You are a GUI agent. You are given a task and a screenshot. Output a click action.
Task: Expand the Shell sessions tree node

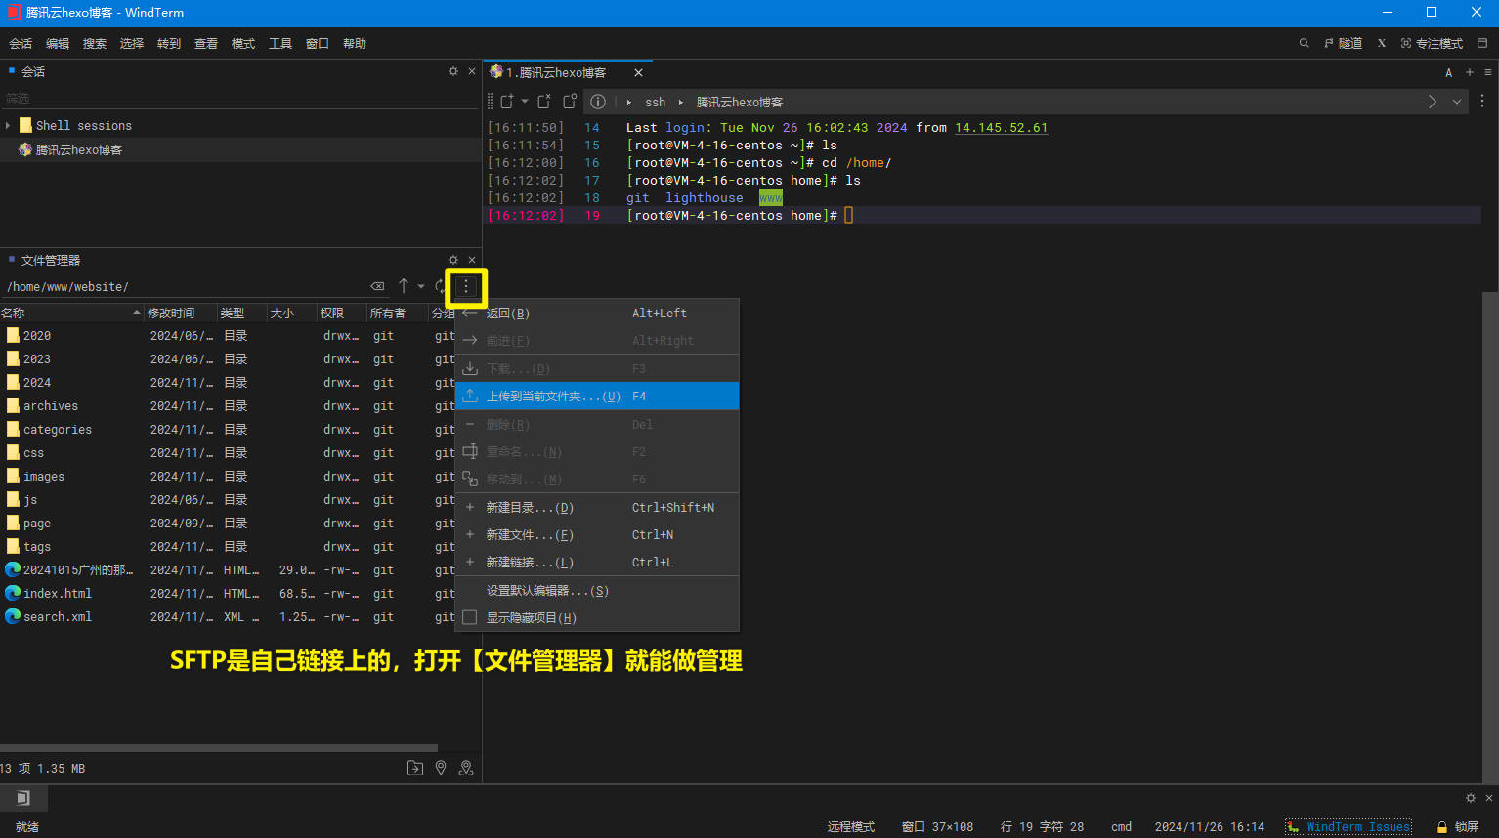tap(8, 126)
